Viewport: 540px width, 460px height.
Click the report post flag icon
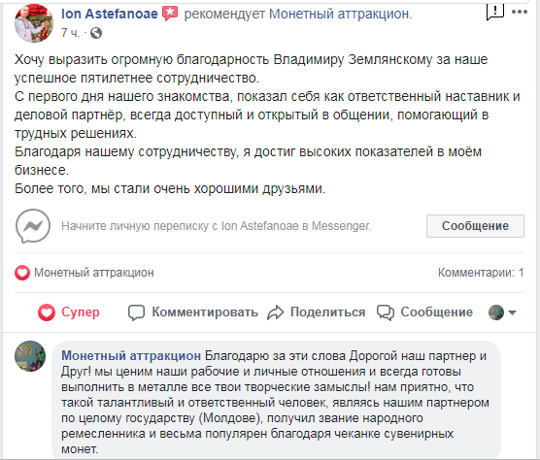[495, 12]
